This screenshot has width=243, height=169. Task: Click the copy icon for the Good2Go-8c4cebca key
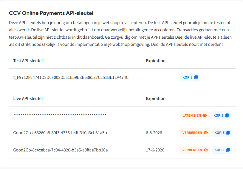click(228, 150)
